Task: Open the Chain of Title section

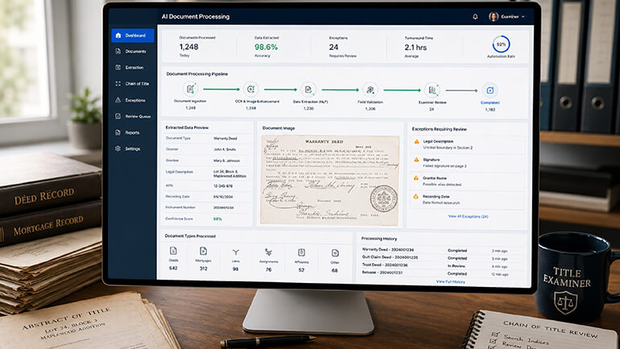Action: pyautogui.click(x=133, y=84)
